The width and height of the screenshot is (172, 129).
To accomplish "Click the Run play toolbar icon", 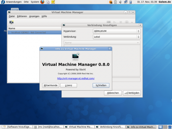I will point(115,22).
